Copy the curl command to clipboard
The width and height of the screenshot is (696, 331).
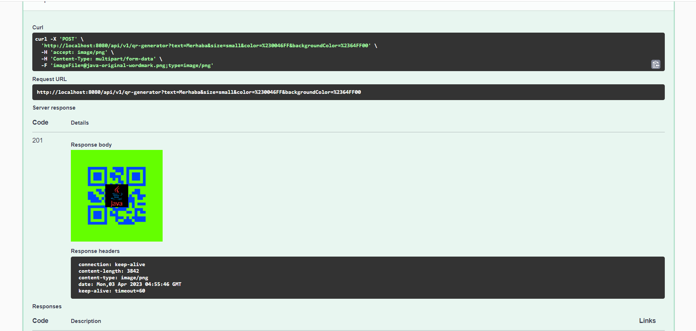point(656,65)
